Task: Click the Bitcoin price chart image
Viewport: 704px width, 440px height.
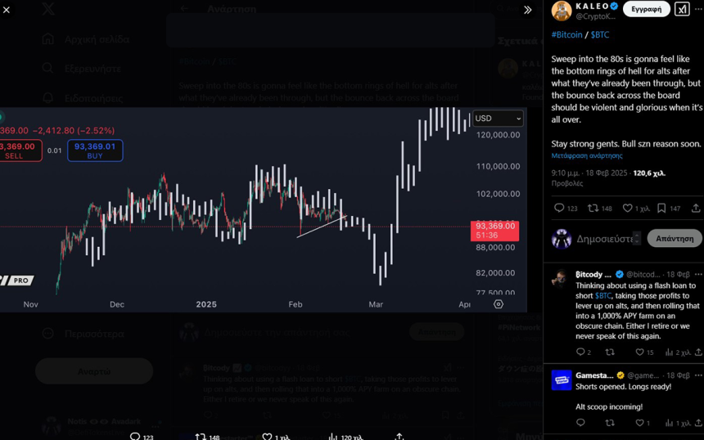Action: click(263, 209)
